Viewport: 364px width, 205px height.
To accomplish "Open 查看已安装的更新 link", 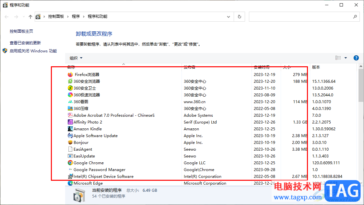I will [x=25, y=43].
